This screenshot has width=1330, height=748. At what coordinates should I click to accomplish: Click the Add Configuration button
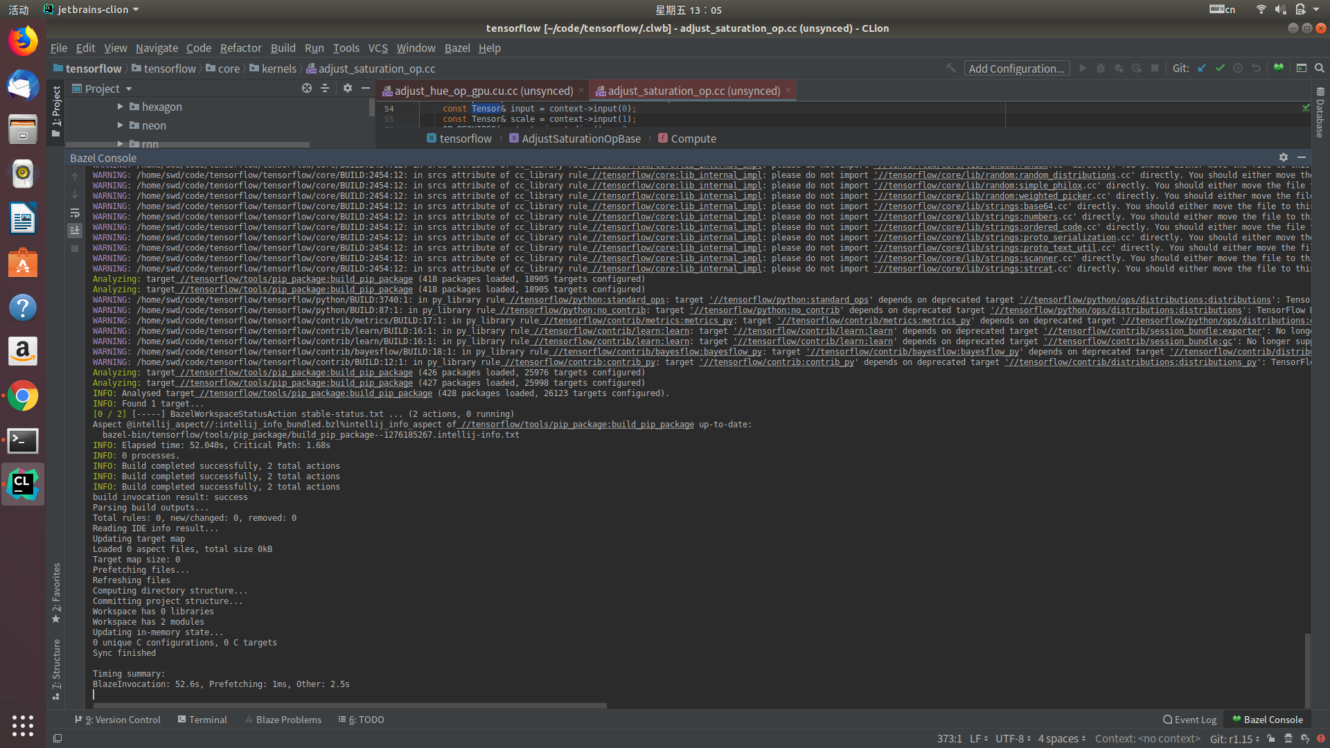[x=1016, y=69]
